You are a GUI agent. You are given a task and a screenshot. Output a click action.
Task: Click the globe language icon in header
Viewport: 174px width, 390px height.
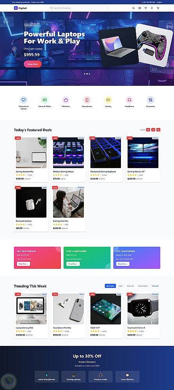pyautogui.click(x=140, y=8)
